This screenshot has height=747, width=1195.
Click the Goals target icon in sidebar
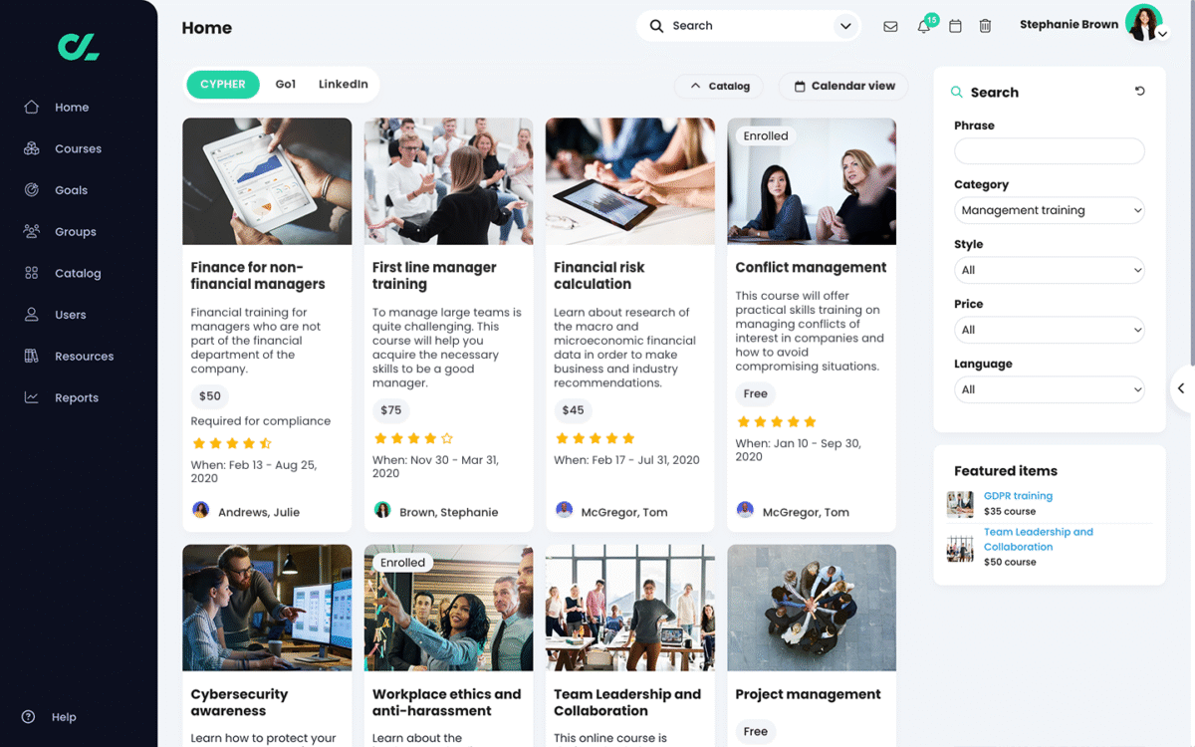[32, 189]
